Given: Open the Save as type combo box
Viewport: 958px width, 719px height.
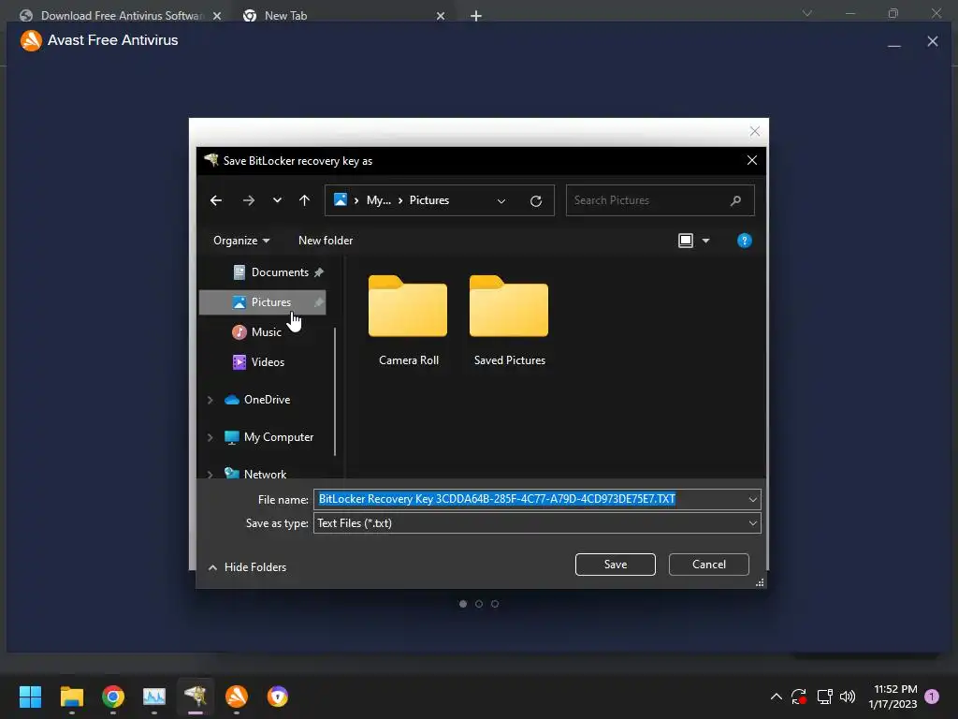Looking at the screenshot, I should [x=537, y=522].
